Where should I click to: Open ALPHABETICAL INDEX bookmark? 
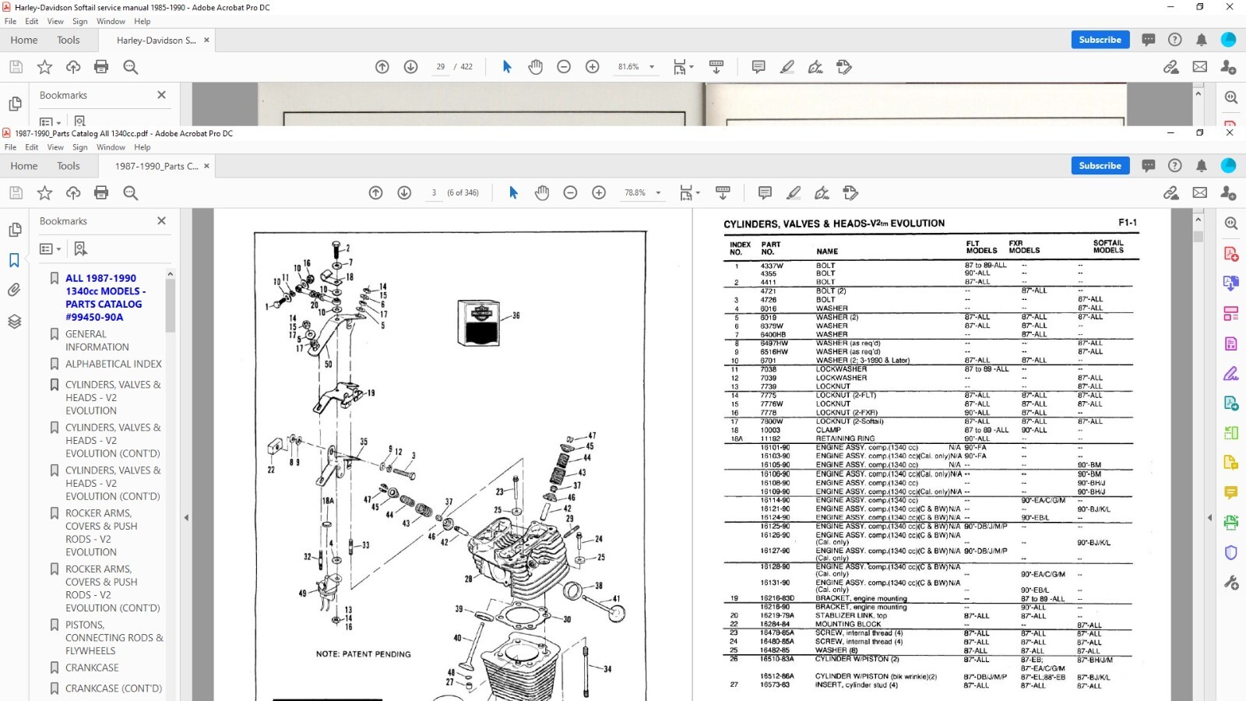[114, 364]
